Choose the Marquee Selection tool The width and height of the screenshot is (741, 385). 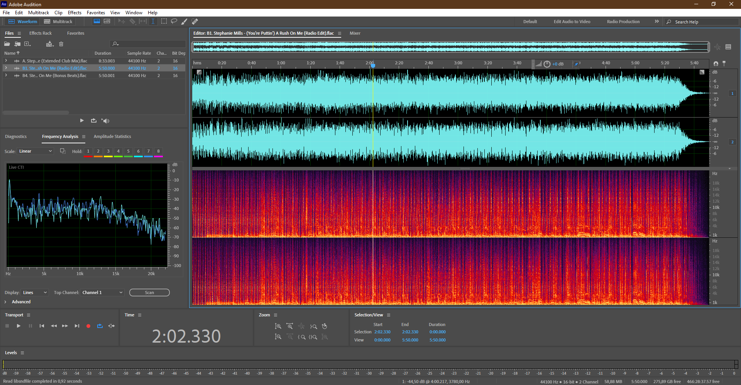coord(164,22)
